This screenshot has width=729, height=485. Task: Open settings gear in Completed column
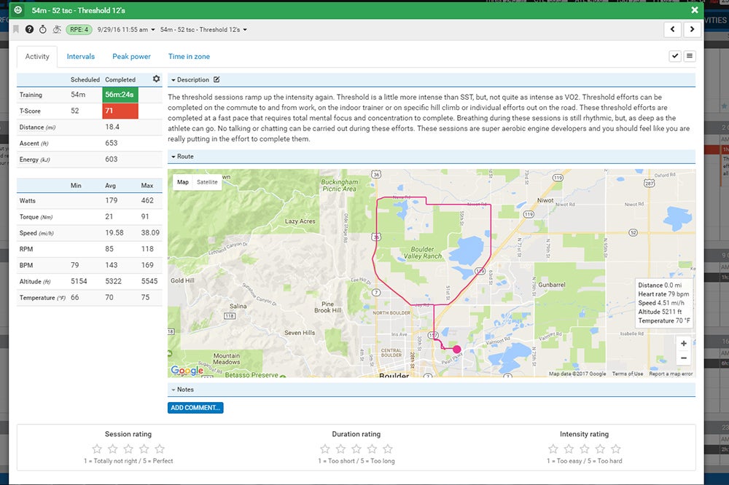[155, 79]
